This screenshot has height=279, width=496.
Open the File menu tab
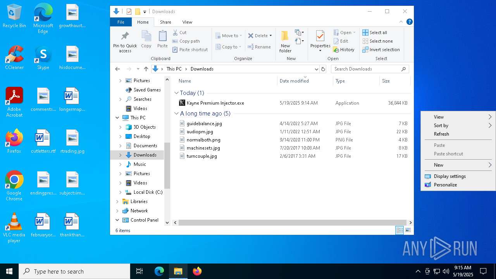pos(121,22)
